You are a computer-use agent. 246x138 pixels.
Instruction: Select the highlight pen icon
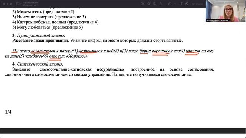tap(170, 4)
